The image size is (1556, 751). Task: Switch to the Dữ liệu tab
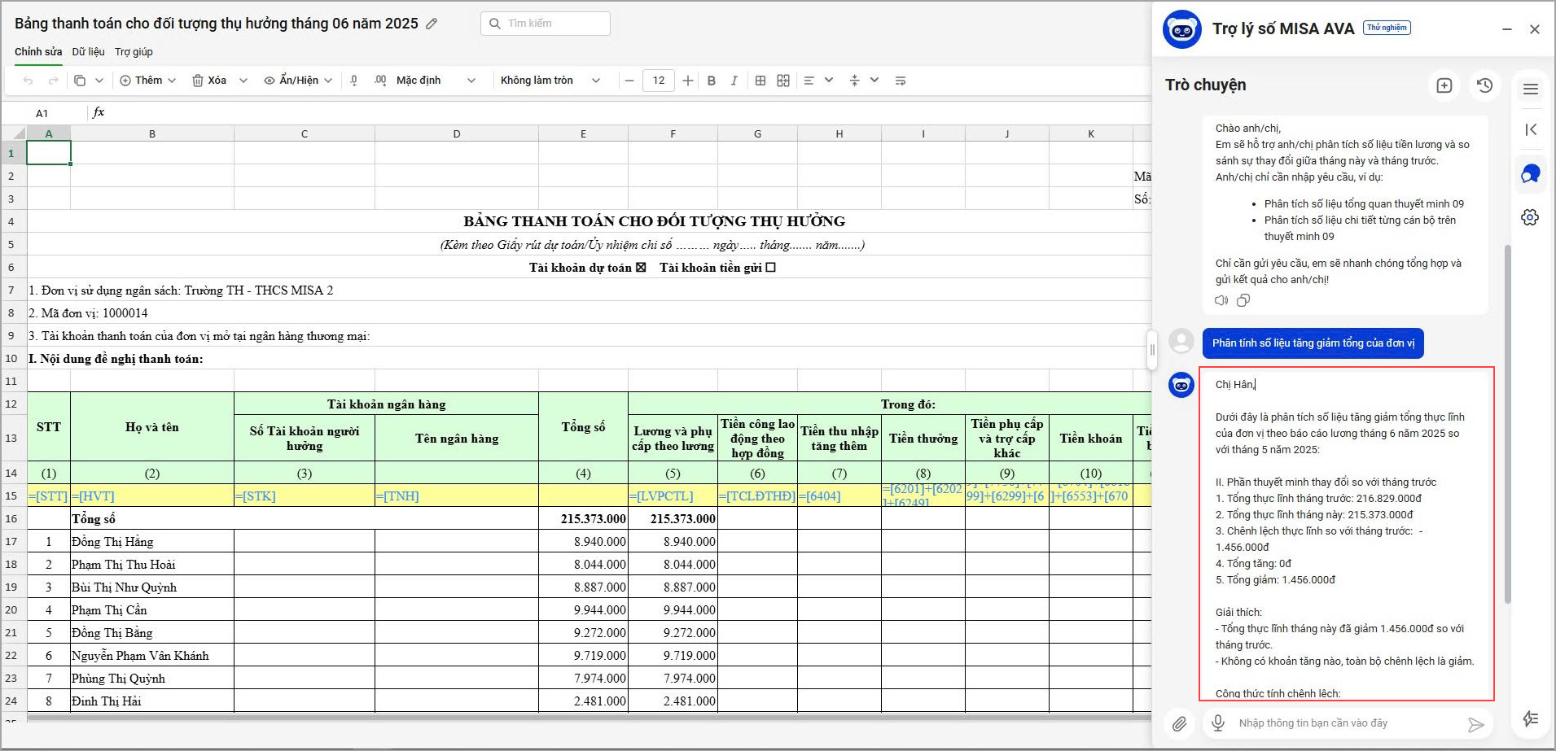tap(88, 52)
